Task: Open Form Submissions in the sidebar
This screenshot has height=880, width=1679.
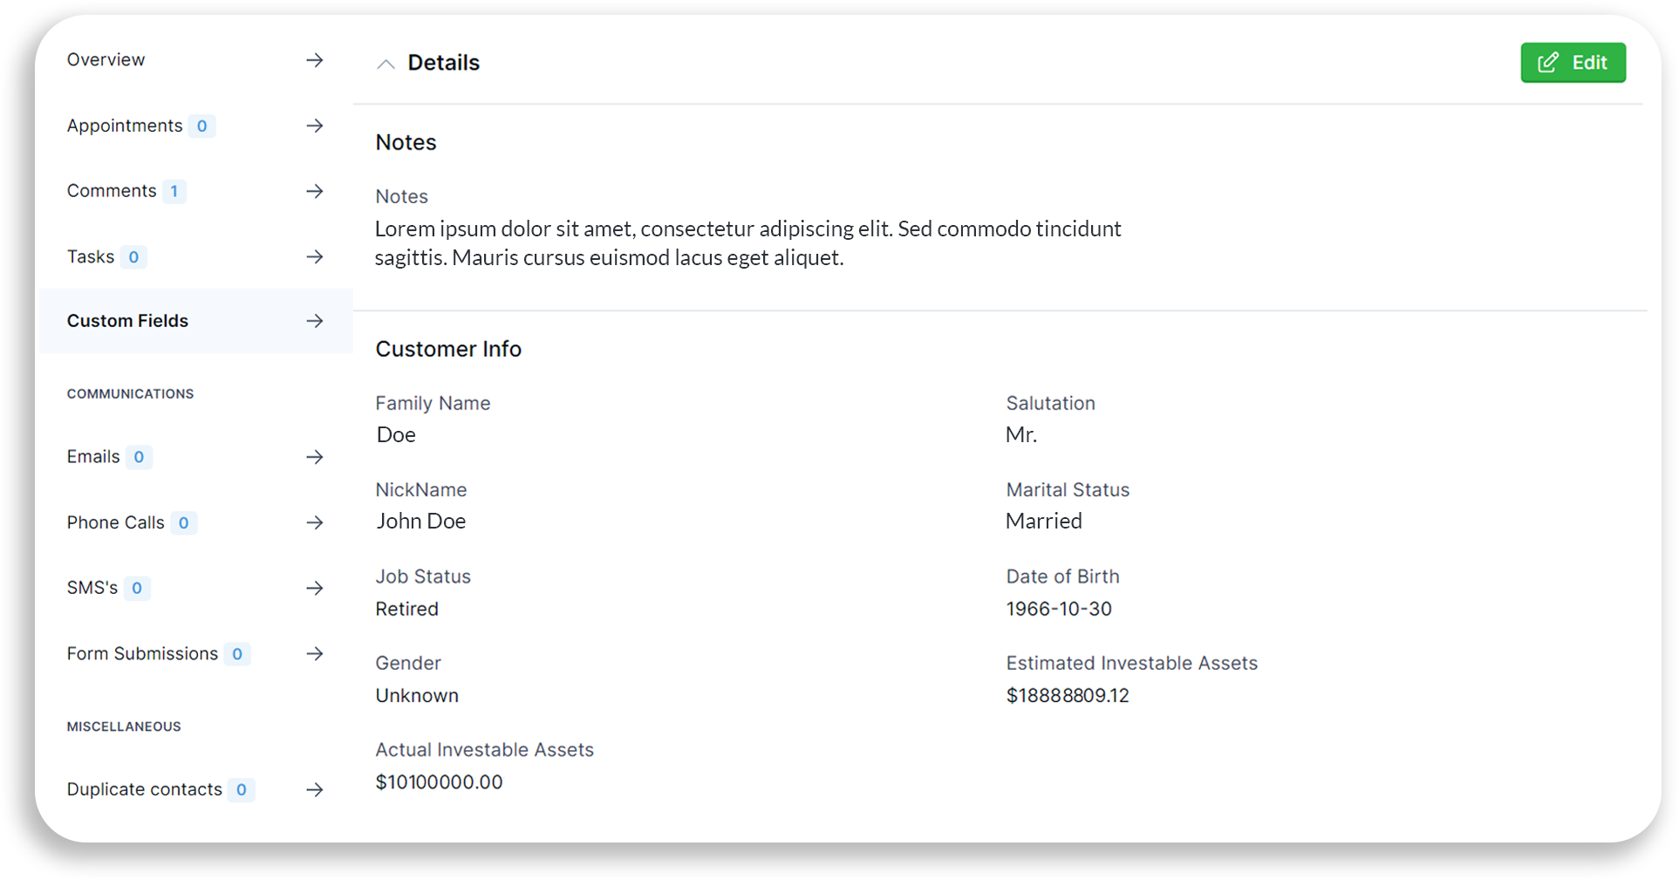Action: click(x=196, y=654)
